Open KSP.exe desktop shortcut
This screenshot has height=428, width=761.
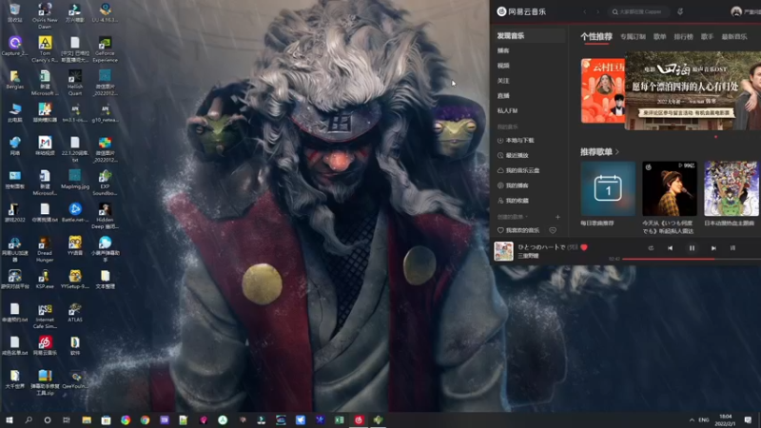[45, 279]
